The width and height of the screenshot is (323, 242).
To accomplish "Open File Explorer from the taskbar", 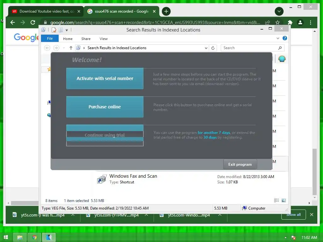I will point(20,238).
